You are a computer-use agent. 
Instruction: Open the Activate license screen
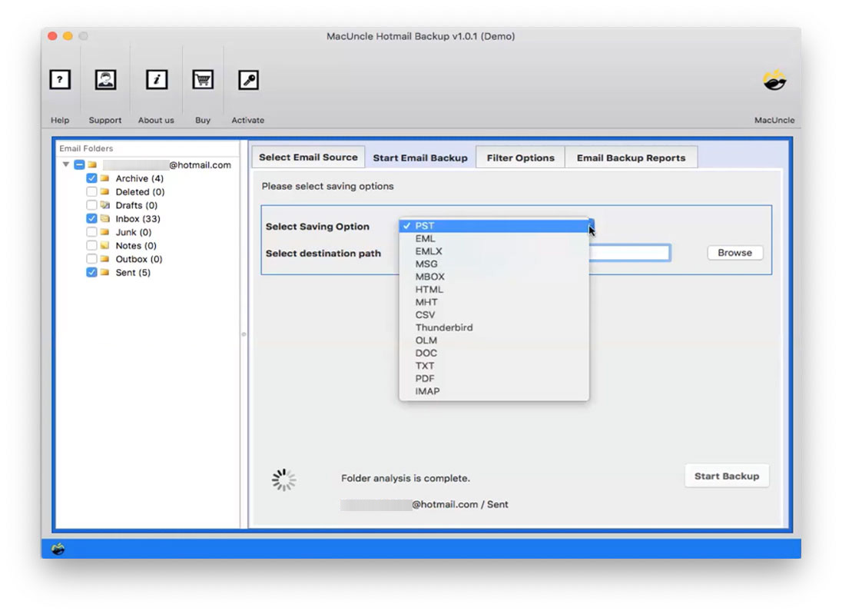[247, 79]
